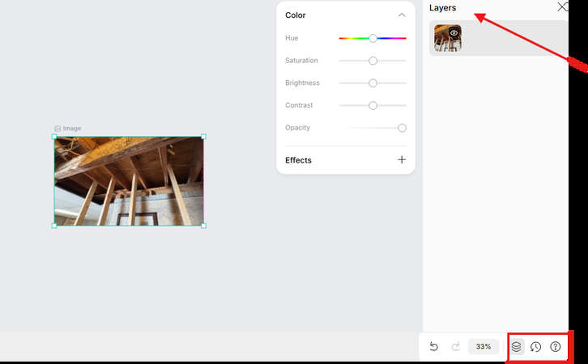Click the Image label above canvas picture
Image resolution: width=588 pixels, height=364 pixels.
point(68,129)
